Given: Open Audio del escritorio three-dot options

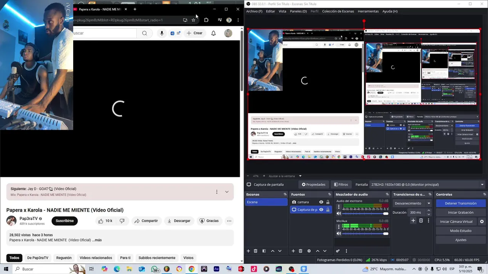Looking at the screenshot, I should click(339, 207).
